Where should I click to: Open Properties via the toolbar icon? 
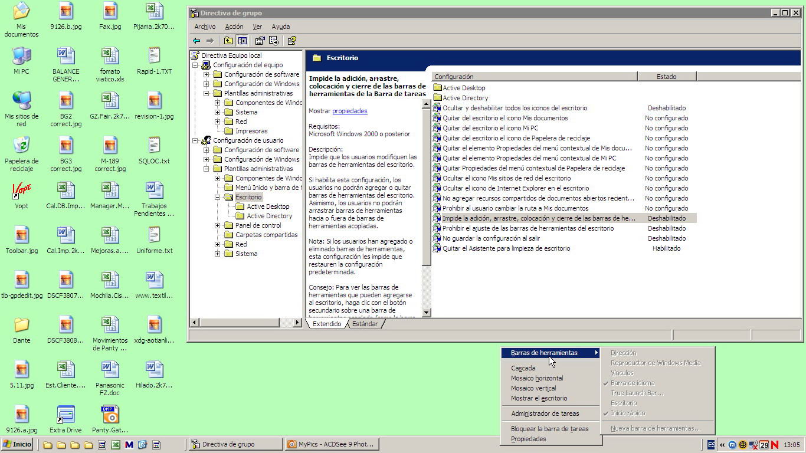pyautogui.click(x=260, y=41)
